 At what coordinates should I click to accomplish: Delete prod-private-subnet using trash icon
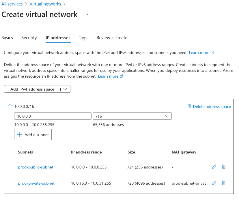tap(224, 183)
